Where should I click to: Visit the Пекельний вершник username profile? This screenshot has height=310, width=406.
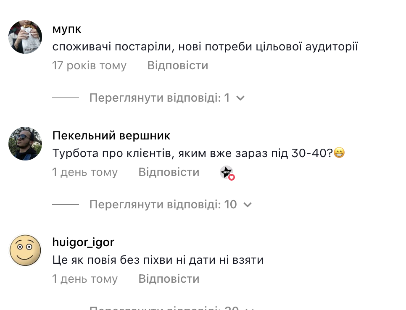[111, 136]
